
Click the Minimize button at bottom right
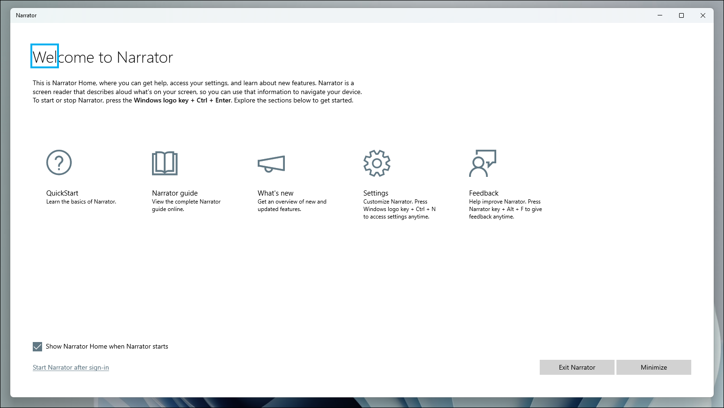click(x=653, y=367)
